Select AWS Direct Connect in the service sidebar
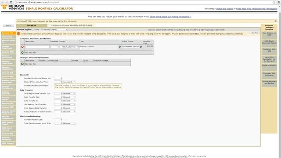 [x=8, y=129]
